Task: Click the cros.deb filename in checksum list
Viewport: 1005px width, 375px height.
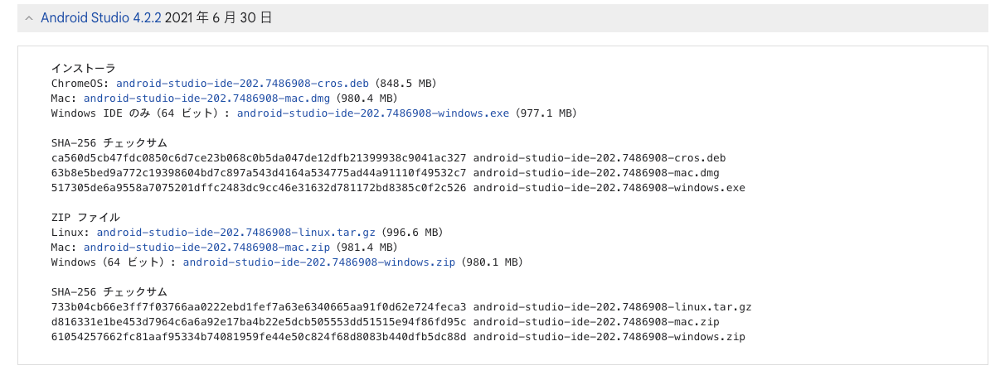Action: click(x=600, y=158)
